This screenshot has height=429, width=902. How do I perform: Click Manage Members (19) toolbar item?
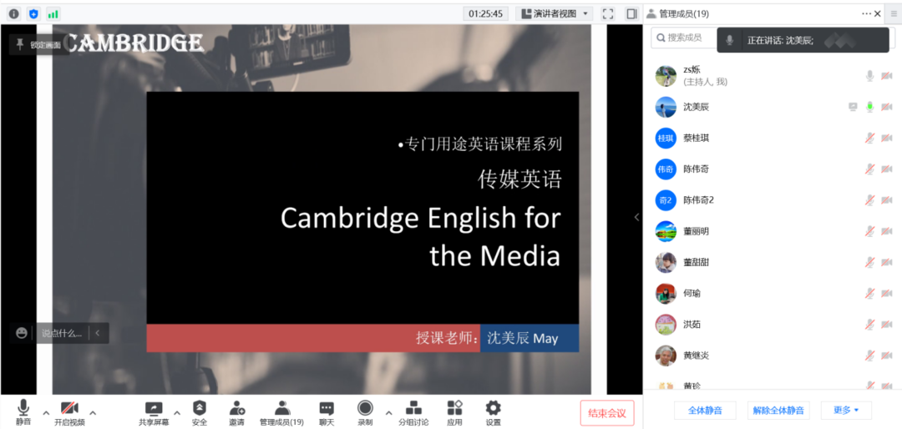pyautogui.click(x=281, y=411)
